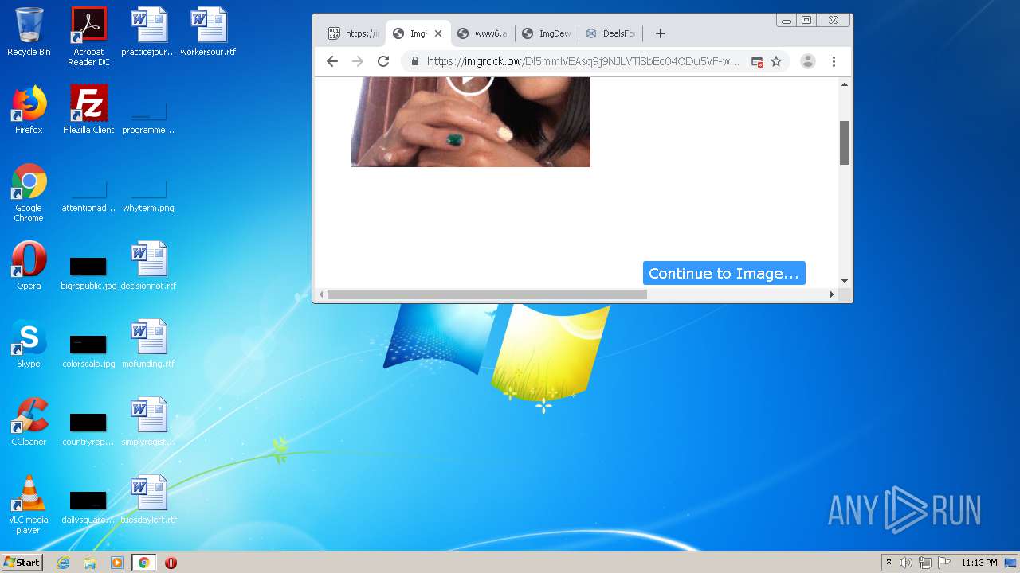
Task: Select programme file icon on desktop
Action: point(148,118)
